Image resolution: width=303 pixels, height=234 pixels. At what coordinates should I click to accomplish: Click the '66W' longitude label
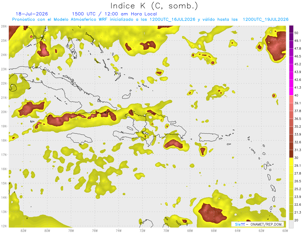tap(214, 231)
